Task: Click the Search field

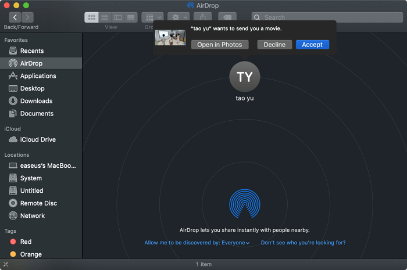Action: 326,17
